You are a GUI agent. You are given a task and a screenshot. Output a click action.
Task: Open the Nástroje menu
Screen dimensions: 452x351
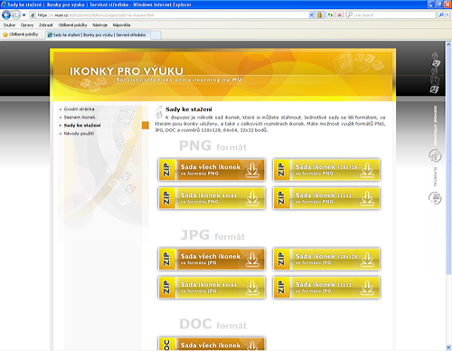pos(99,25)
